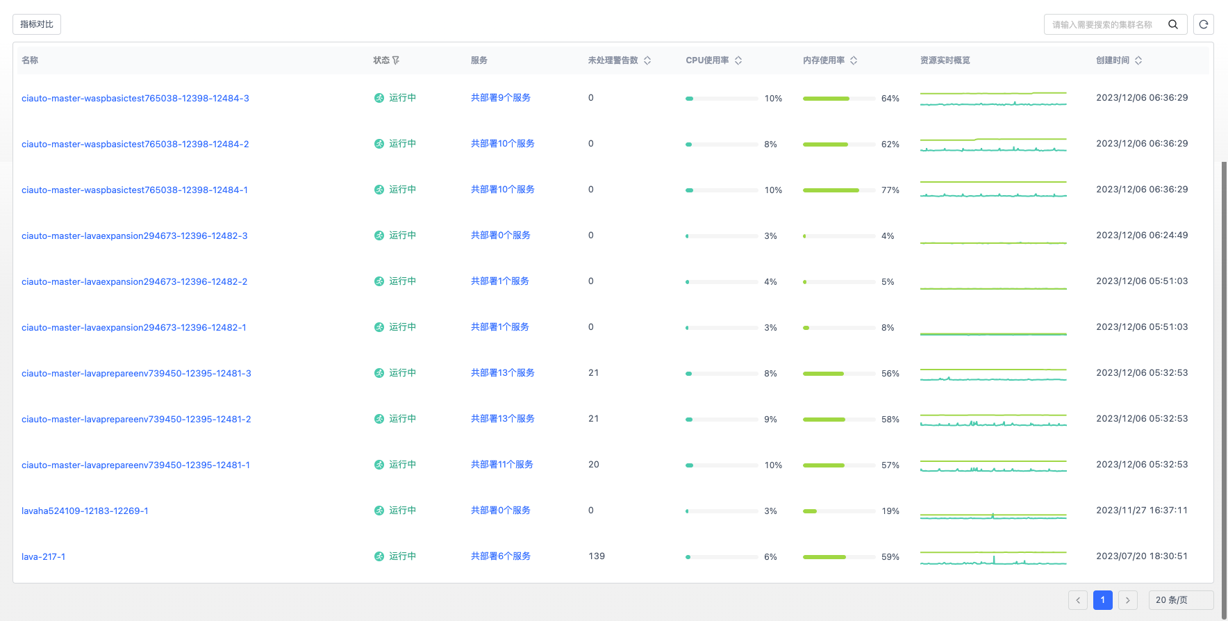Image resolution: width=1228 pixels, height=621 pixels.
Task: Click running status icon for lavaexpansion 12482-2
Action: pos(379,281)
